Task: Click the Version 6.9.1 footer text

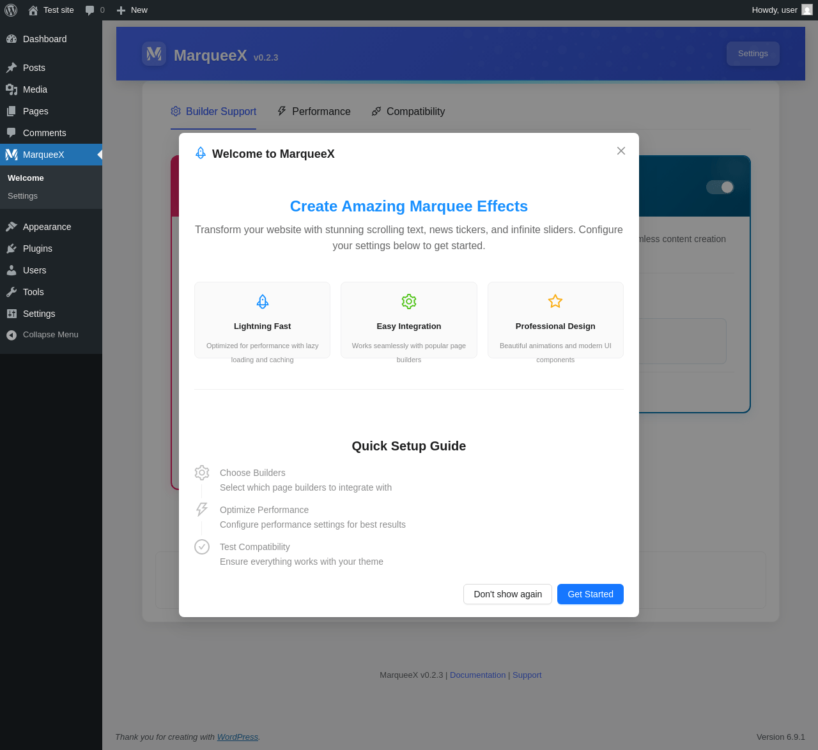Action: (781, 737)
